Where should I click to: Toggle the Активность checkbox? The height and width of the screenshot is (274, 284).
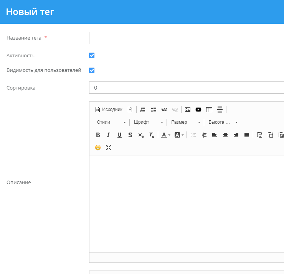point(92,55)
